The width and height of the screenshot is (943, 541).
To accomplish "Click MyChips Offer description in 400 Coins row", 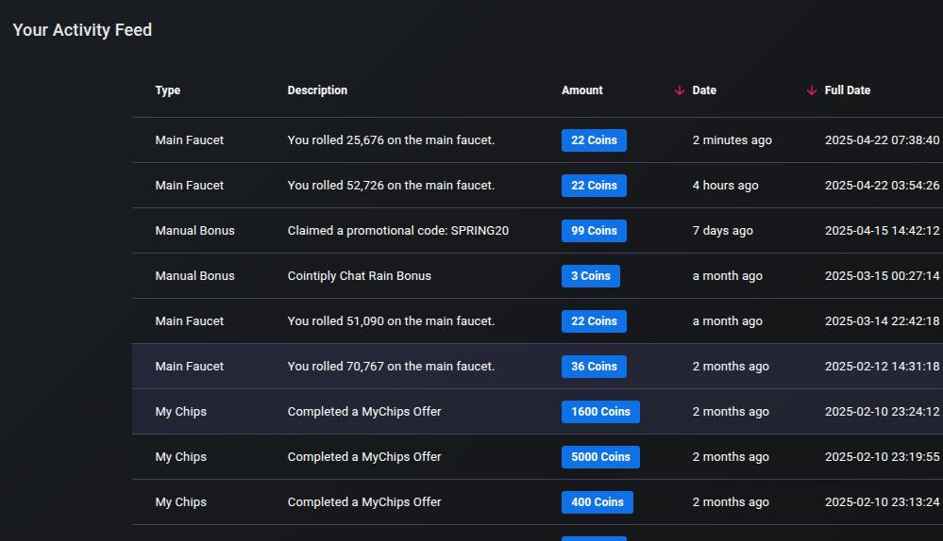I will point(364,502).
